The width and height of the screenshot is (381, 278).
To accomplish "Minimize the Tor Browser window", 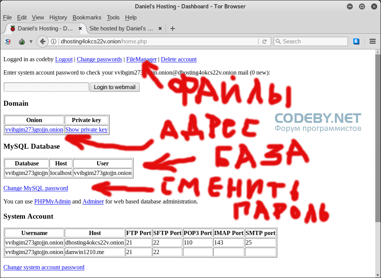I will coord(350,6).
